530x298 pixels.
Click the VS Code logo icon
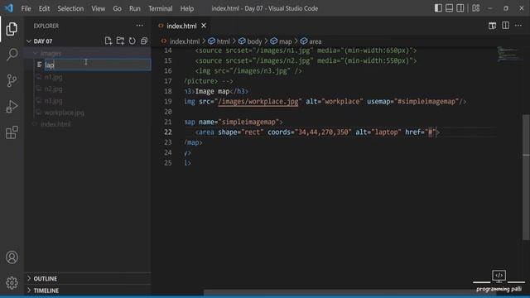(x=9, y=8)
